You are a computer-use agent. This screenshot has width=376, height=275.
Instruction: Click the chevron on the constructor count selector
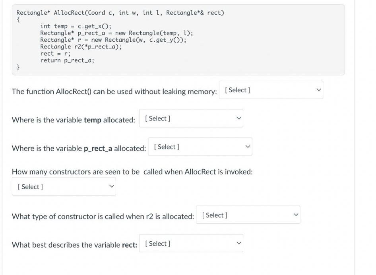[110, 186]
